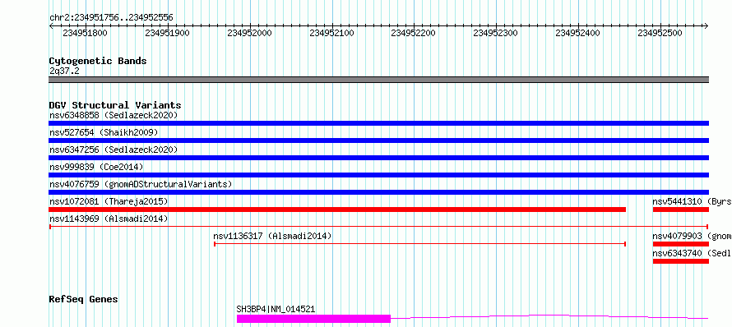Click the red bar under nsv5441310

(681, 210)
